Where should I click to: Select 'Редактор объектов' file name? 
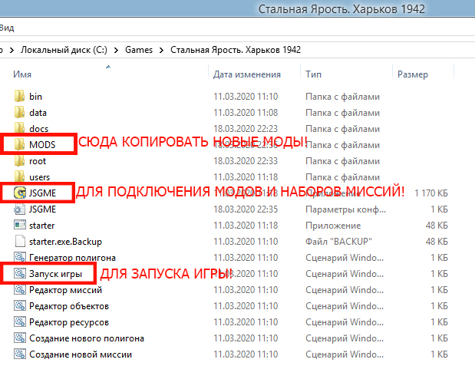click(69, 306)
